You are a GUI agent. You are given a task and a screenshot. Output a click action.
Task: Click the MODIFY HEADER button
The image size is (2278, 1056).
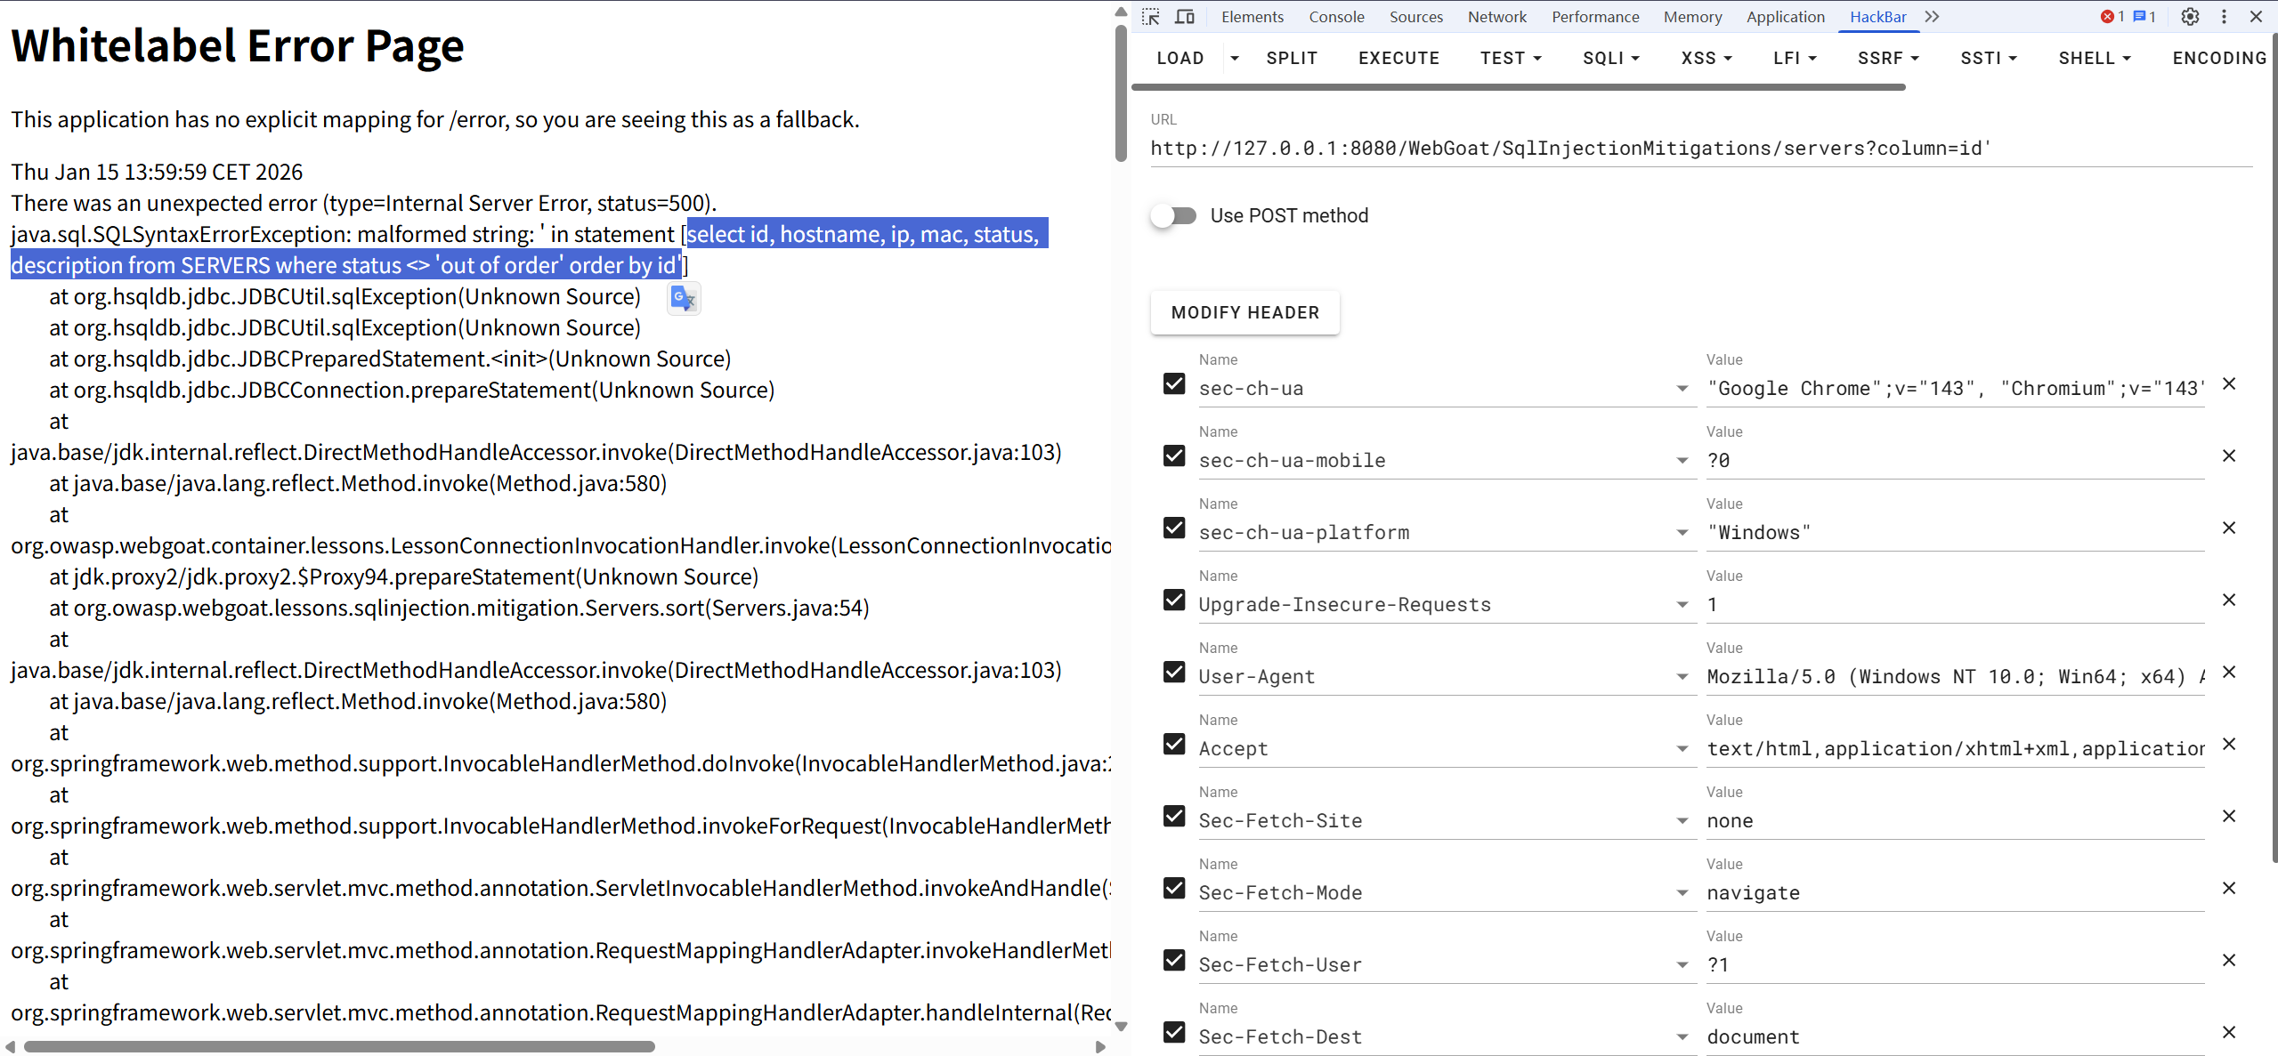click(x=1244, y=313)
